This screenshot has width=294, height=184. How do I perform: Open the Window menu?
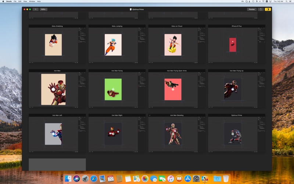pos(32,1)
